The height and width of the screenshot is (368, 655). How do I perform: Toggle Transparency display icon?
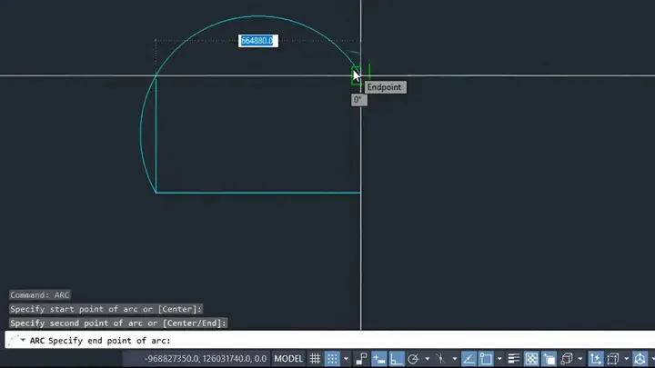[x=531, y=358]
